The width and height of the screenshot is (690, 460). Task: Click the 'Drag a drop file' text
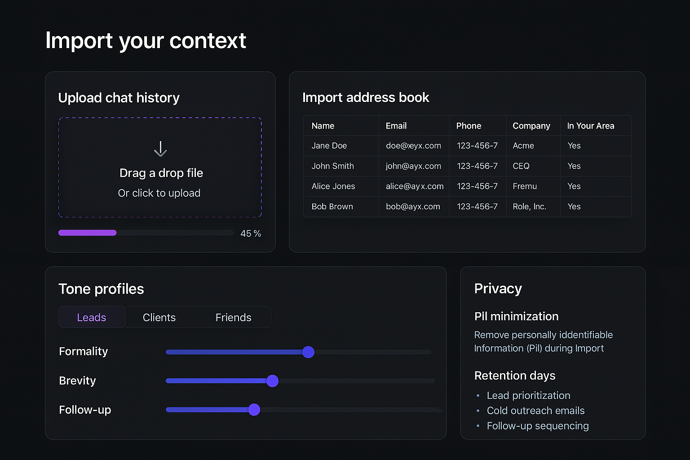coord(161,173)
